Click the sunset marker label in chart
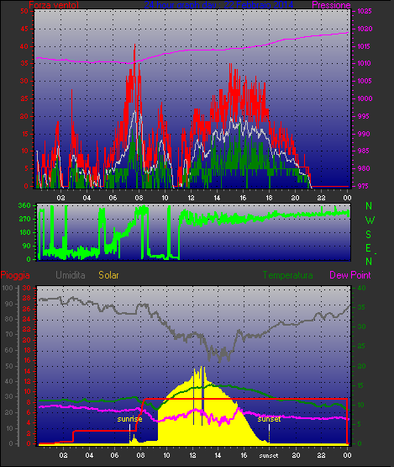The height and width of the screenshot is (467, 394). [x=269, y=419]
